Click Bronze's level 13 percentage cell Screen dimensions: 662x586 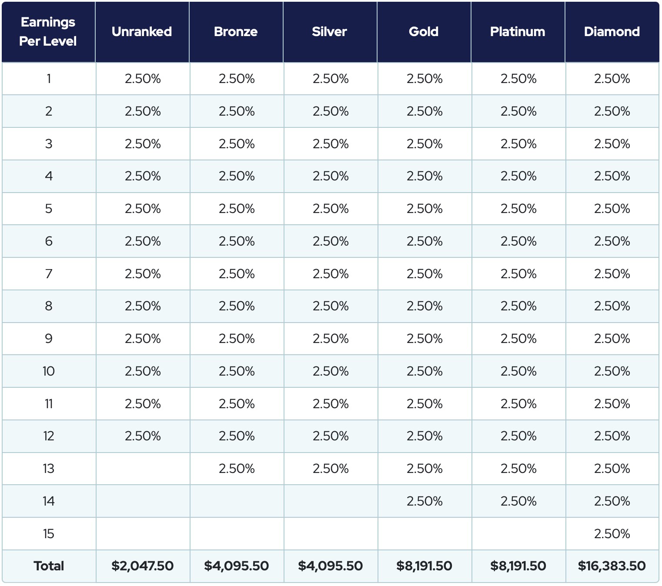(237, 469)
